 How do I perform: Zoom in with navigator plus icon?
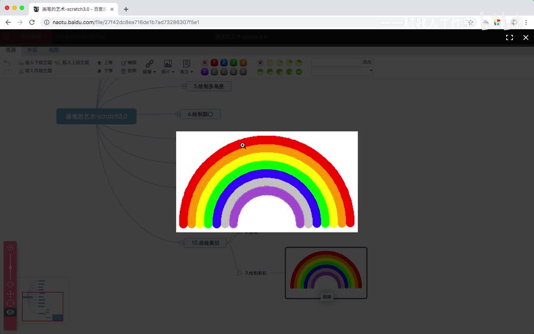coord(10,248)
